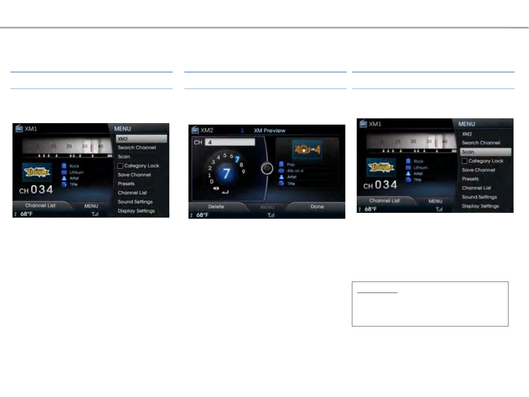Click the signal strength icon on the right XM1 screen
The image size is (529, 397).
click(439, 210)
